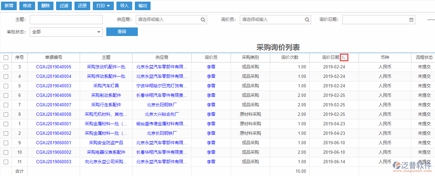Click supplier link 北京大兴粘合剂厂

[x=162, y=114]
